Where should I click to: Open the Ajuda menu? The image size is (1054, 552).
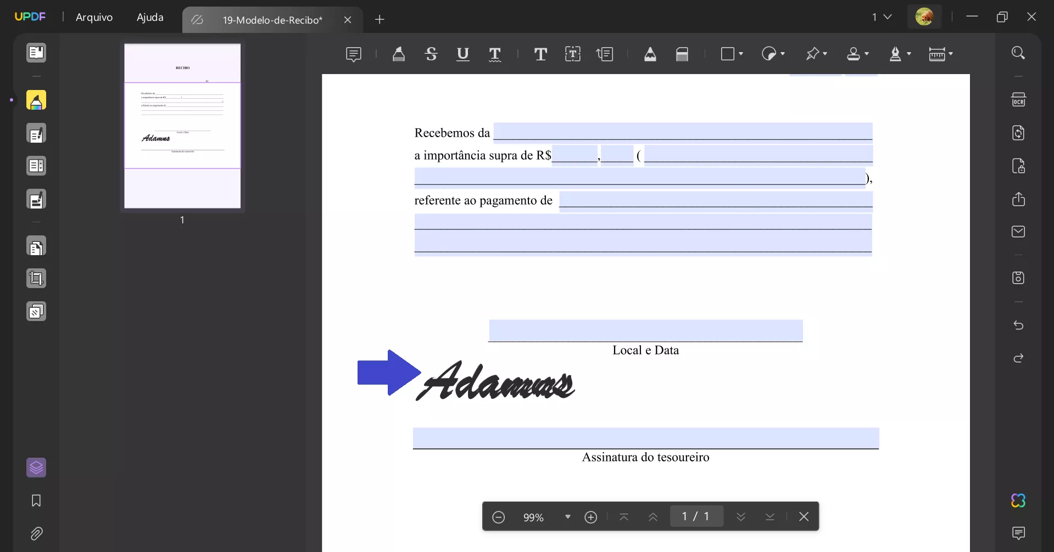(x=150, y=17)
